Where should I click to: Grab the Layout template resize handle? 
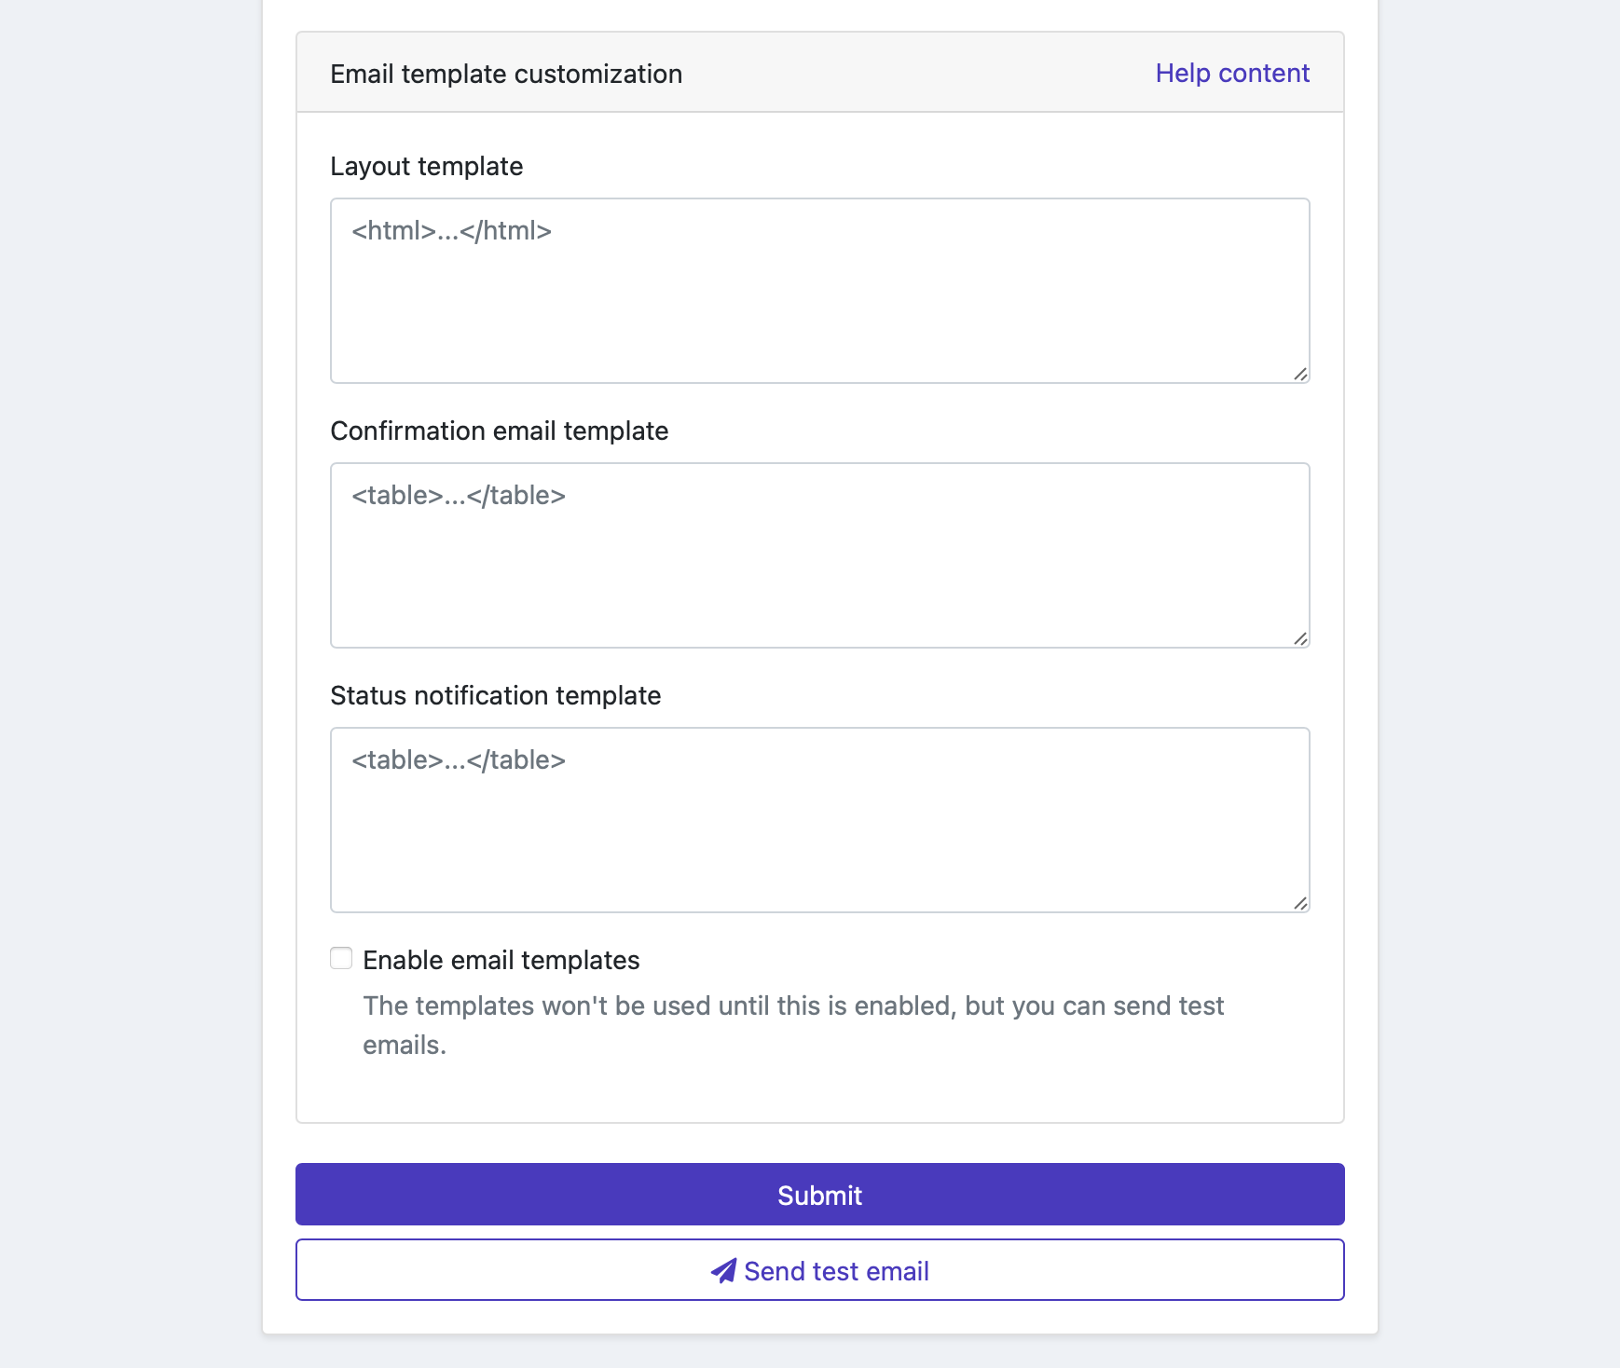click(x=1300, y=374)
